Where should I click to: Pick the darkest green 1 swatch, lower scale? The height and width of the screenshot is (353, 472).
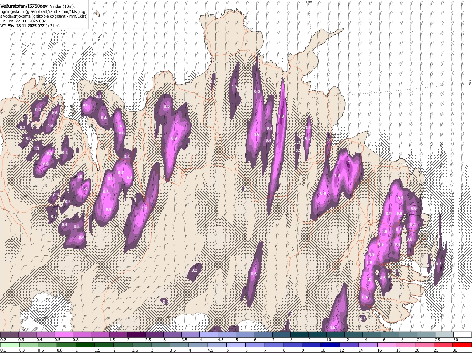(85, 345)
